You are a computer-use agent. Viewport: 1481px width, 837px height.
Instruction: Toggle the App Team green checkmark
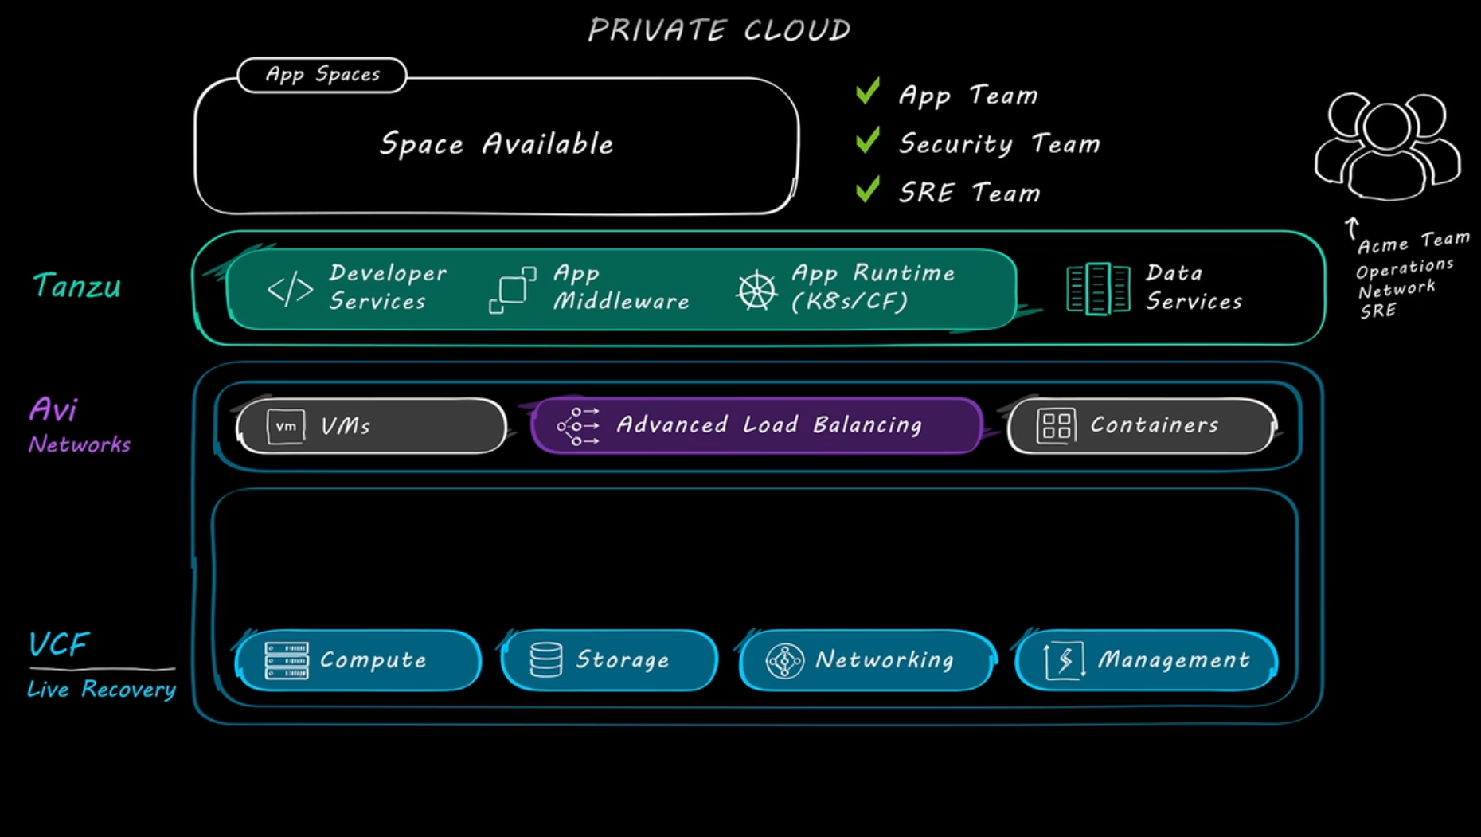[x=867, y=92]
